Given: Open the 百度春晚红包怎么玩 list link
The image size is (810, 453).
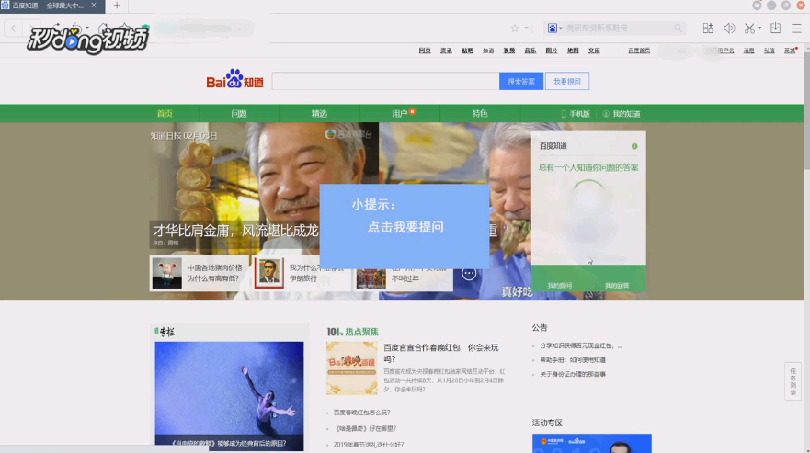Looking at the screenshot, I should (361, 413).
